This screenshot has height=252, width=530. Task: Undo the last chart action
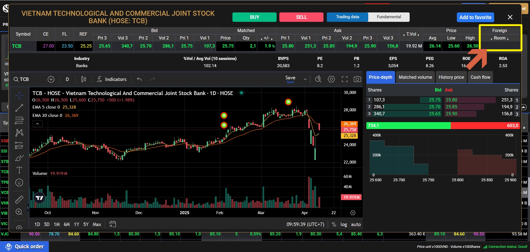coord(139,79)
